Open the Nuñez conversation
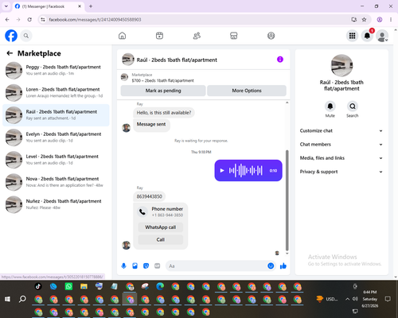This screenshot has height=318, width=398. [x=56, y=204]
